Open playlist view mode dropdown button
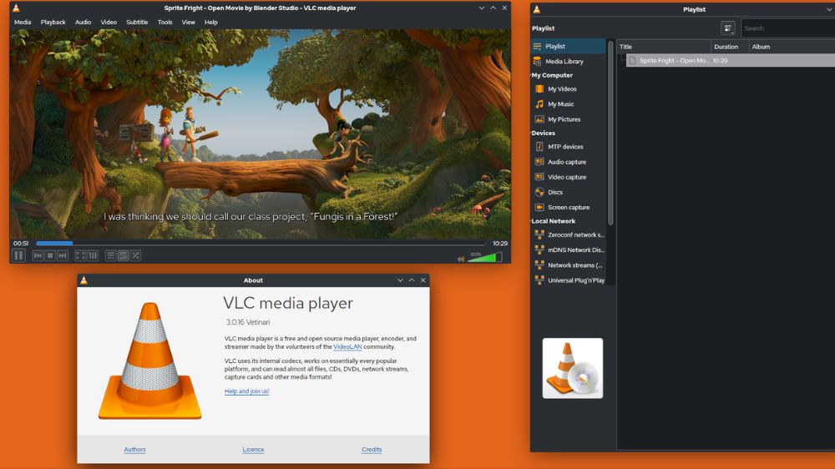 coord(728,28)
